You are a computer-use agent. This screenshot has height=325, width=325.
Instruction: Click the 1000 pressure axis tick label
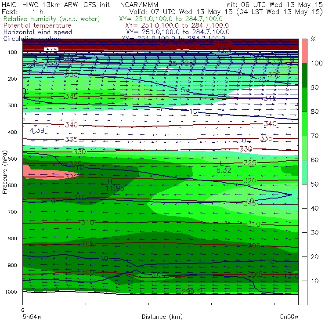coord(11,292)
